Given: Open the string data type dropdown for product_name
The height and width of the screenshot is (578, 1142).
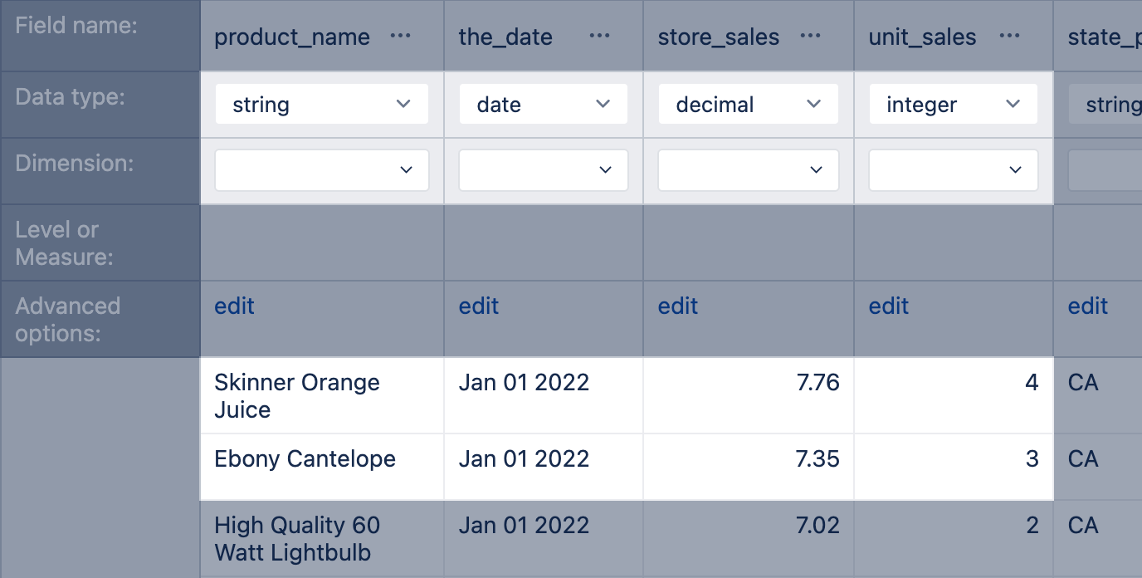Looking at the screenshot, I should (x=321, y=104).
